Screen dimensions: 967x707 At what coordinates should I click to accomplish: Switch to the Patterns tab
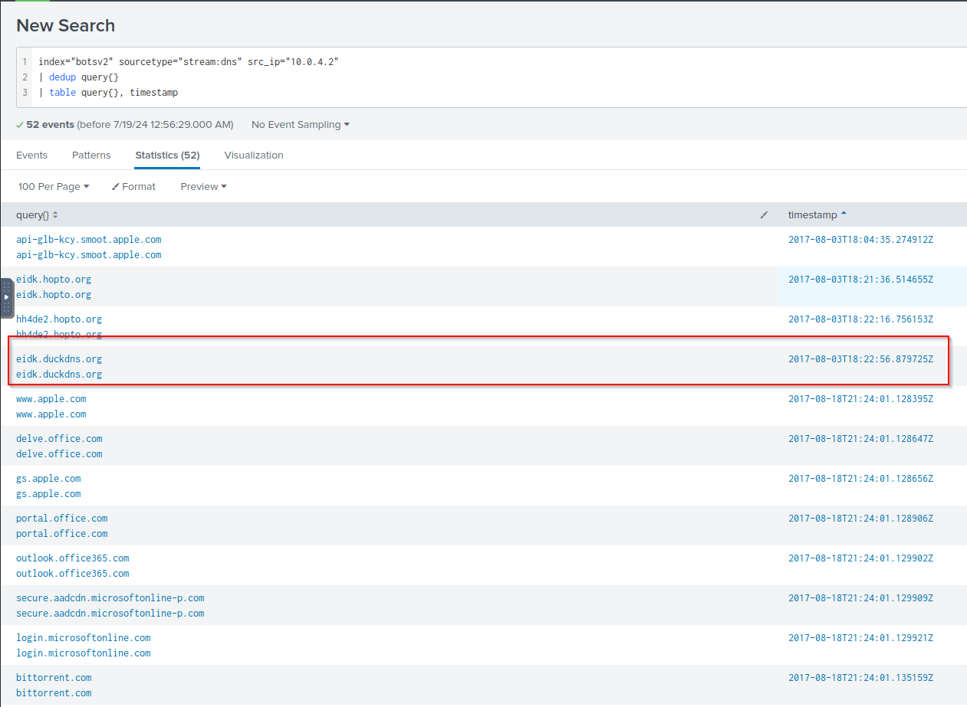tap(91, 155)
